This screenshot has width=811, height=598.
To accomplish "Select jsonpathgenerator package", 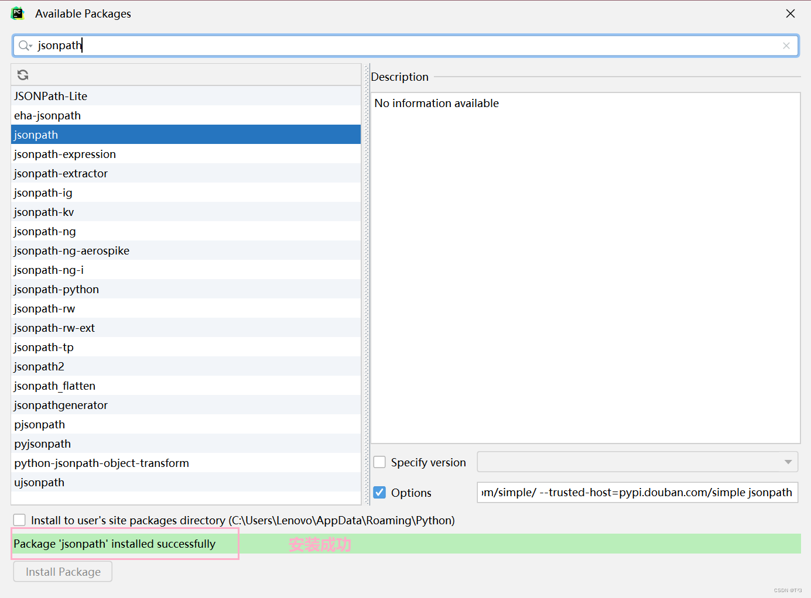I will 186,405.
